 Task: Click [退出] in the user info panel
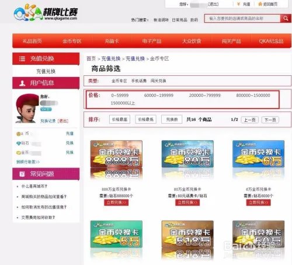click(x=63, y=121)
